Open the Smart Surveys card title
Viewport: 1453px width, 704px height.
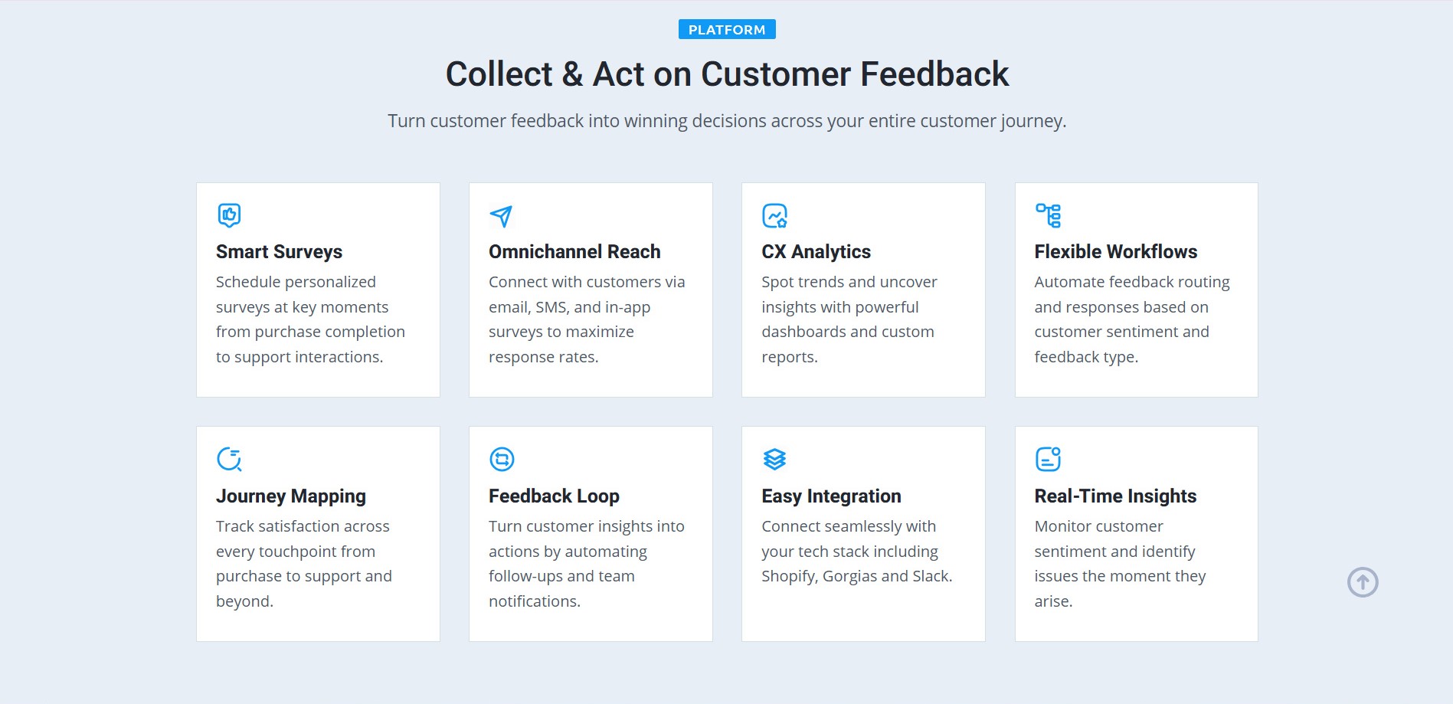coord(279,251)
